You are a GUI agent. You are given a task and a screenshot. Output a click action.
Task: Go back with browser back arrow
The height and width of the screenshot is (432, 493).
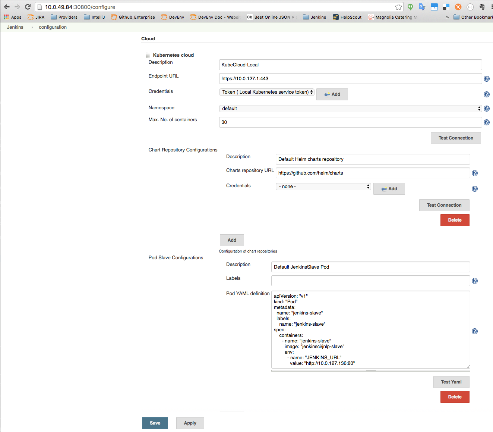(x=7, y=7)
